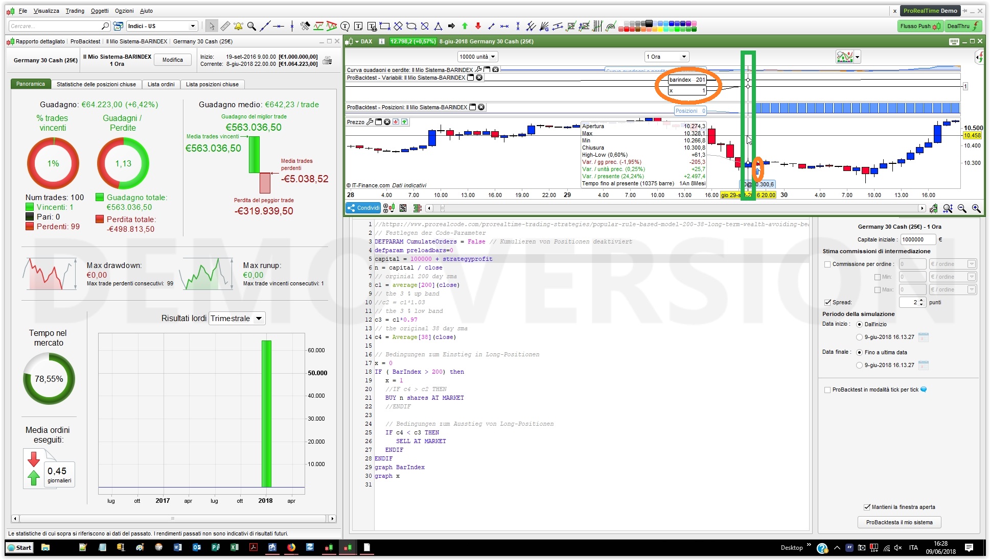Image resolution: width=990 pixels, height=560 pixels.
Task: Click the Condividi share button
Action: pyautogui.click(x=363, y=208)
